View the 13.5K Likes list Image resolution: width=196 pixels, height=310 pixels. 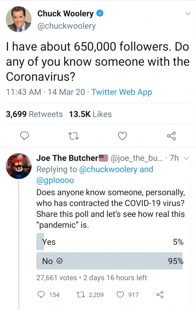(x=90, y=114)
